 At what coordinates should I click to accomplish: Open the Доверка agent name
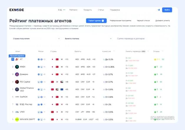point(24,74)
